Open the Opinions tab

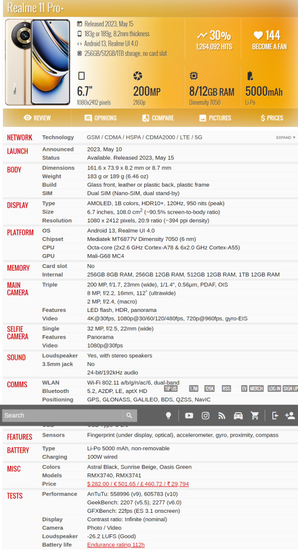pyautogui.click(x=101, y=118)
